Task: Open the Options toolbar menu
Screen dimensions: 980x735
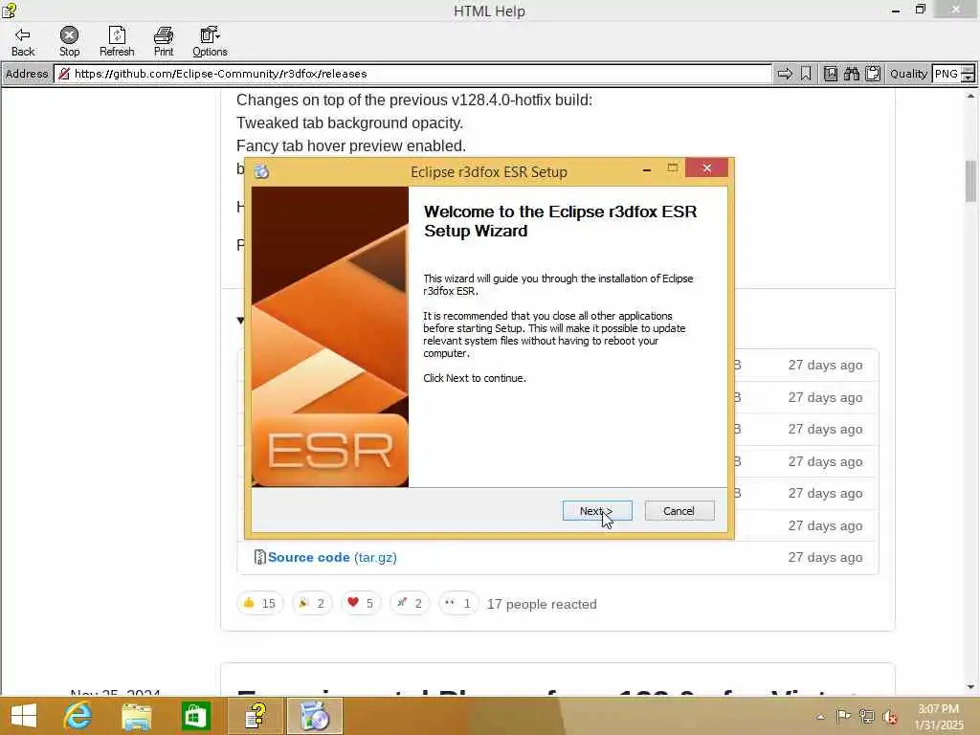Action: [x=210, y=42]
